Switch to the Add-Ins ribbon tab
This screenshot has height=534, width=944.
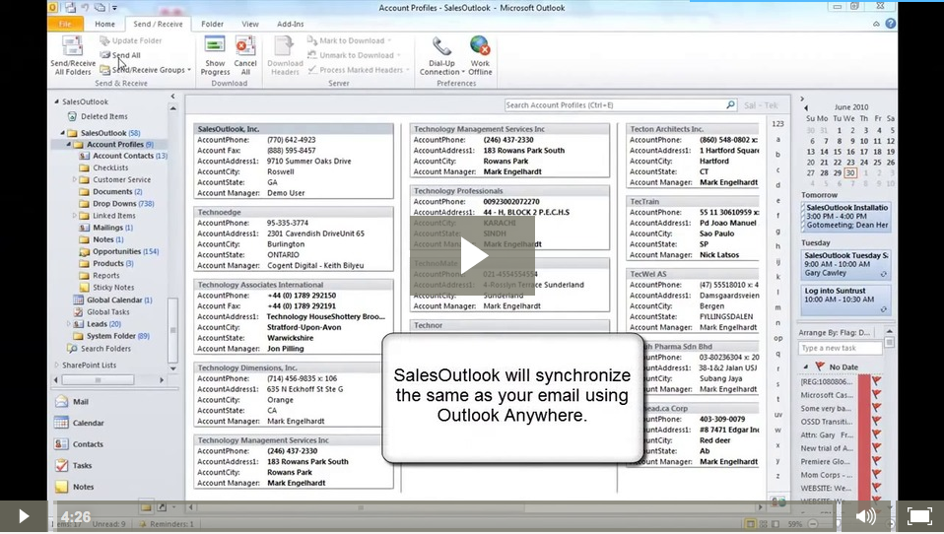(x=290, y=24)
